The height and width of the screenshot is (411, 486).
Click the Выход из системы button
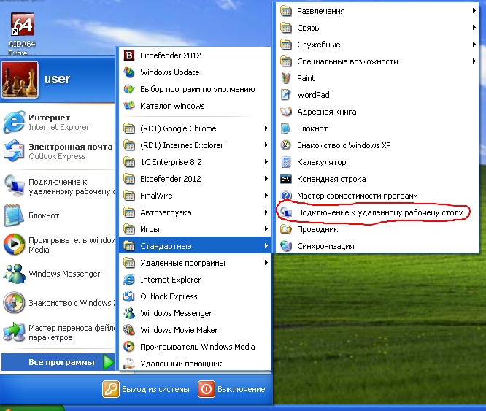coord(146,389)
